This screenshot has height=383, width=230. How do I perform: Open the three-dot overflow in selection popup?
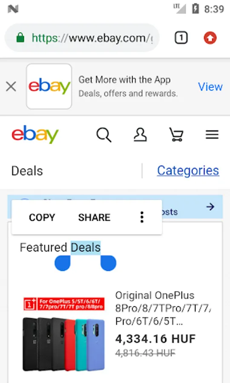(x=142, y=217)
